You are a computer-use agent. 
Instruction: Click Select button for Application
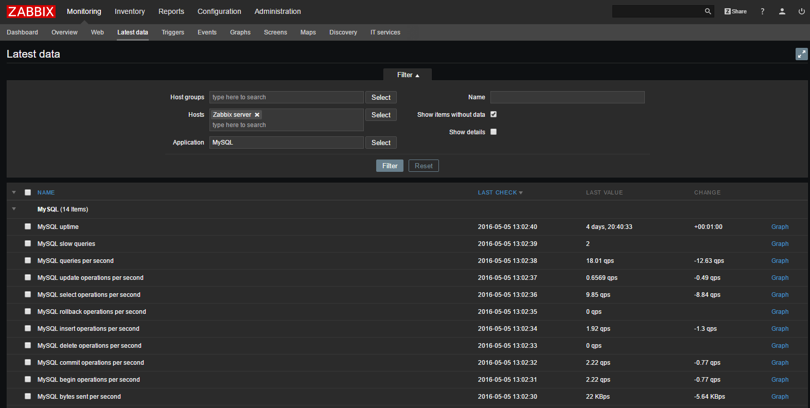pyautogui.click(x=381, y=143)
